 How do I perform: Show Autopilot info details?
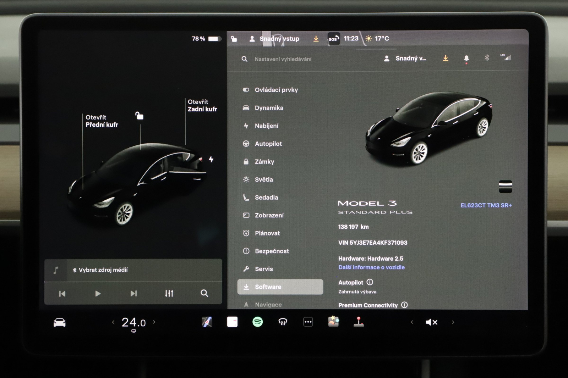coord(370,282)
